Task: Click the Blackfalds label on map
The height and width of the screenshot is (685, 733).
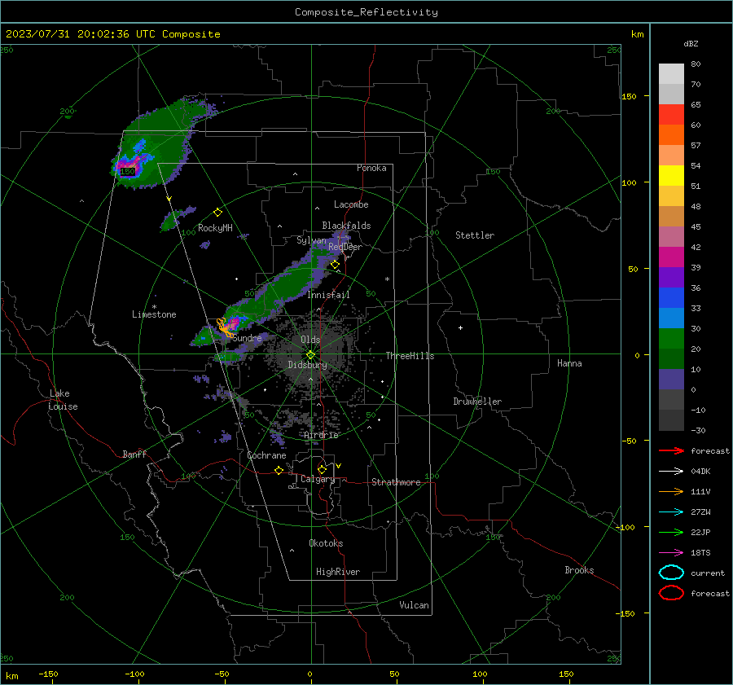Action: [x=346, y=226]
